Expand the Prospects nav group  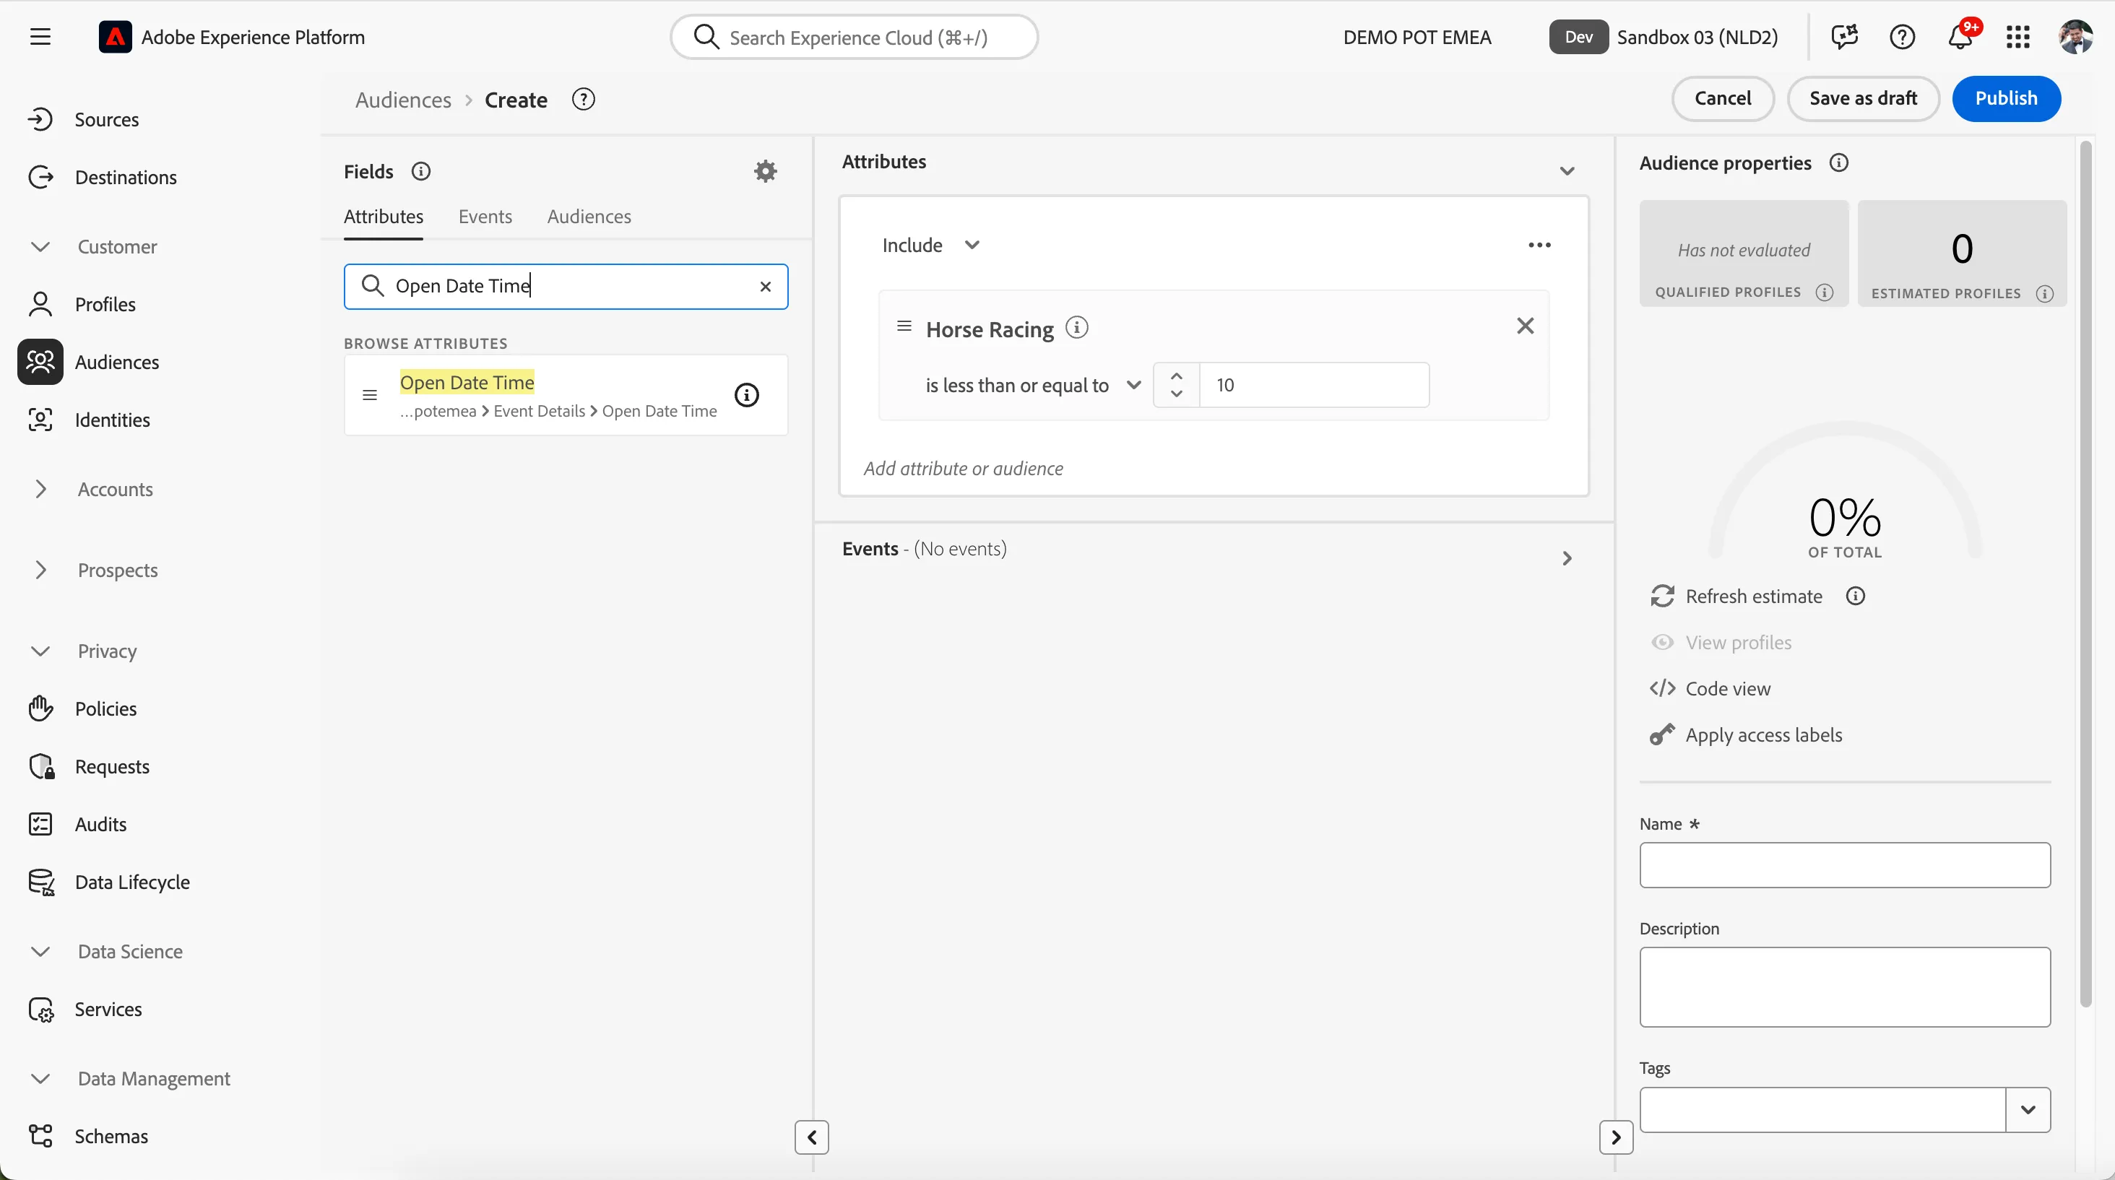coord(41,571)
